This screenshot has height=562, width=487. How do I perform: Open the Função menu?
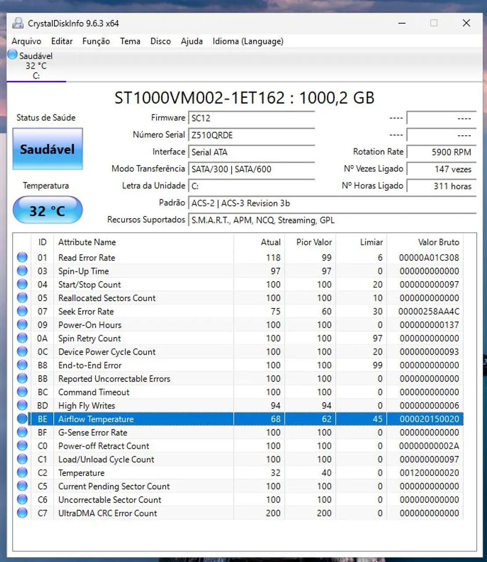tap(96, 41)
